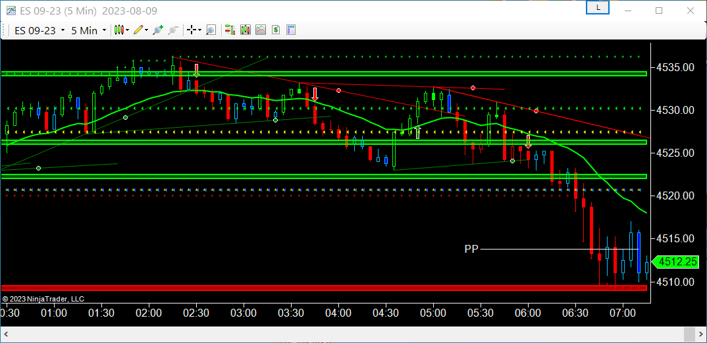Open the Strategies dollar-sign icon
This screenshot has height=343, width=707.
[x=276, y=30]
